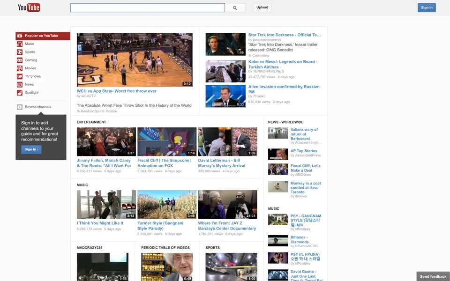This screenshot has height=281, width=450.
Task: Open 'Alien invasion confirmed by Russian PM' title
Action: pyautogui.click(x=284, y=89)
